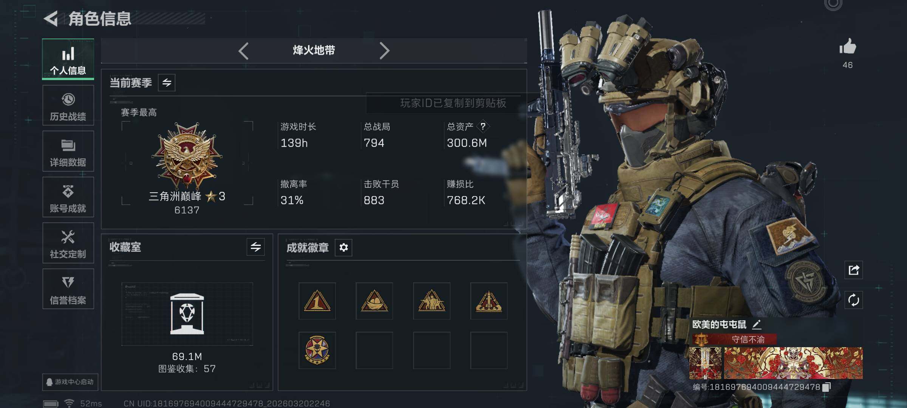Open achievement badge settings gear
This screenshot has width=907, height=408.
344,247
